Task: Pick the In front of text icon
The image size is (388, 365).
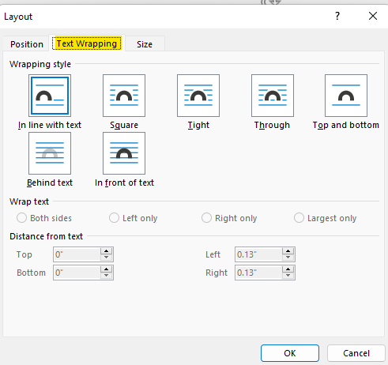Action: [x=124, y=153]
